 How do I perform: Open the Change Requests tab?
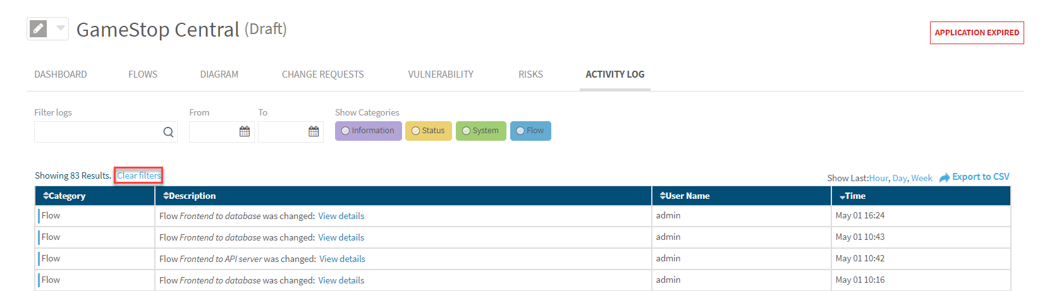tap(322, 74)
